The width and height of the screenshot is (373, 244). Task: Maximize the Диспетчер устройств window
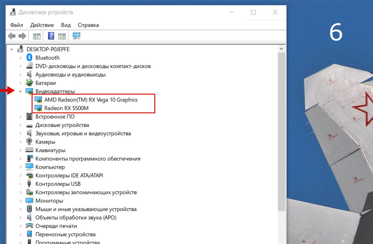[x=253, y=12]
